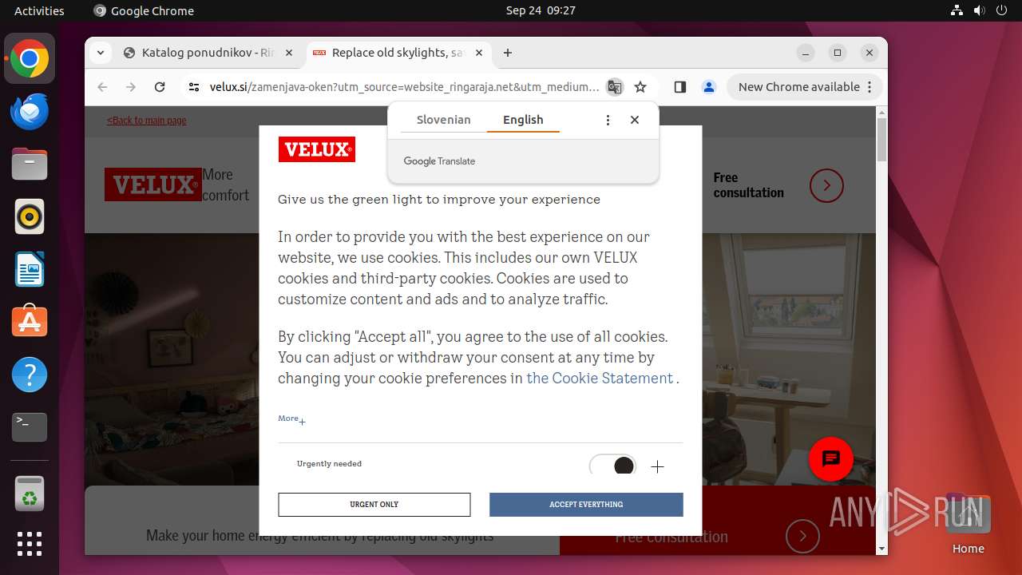Open the red chat bubble widget

(831, 458)
